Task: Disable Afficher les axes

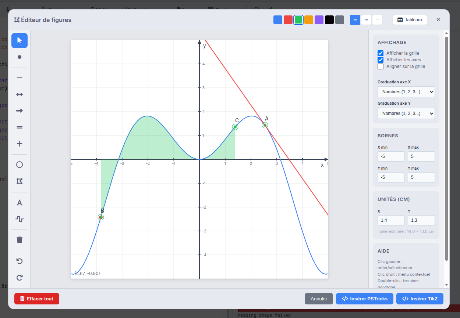Action: click(380, 59)
